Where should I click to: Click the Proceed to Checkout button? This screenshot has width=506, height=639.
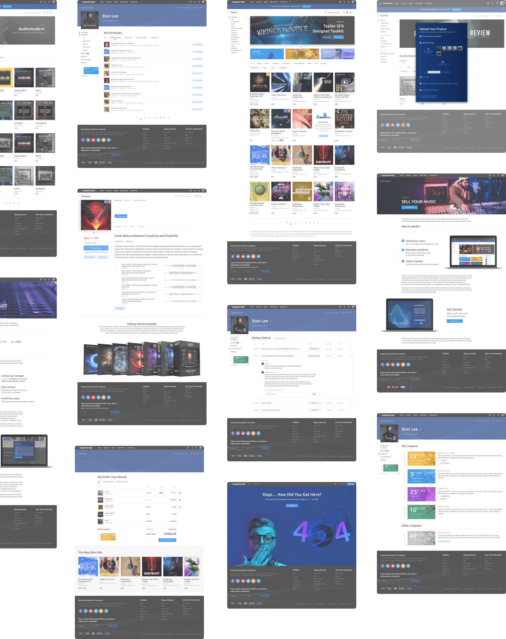click(167, 540)
